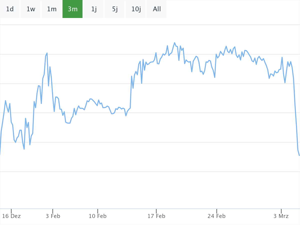
Task: Open the 10j time range
Action: [136, 9]
